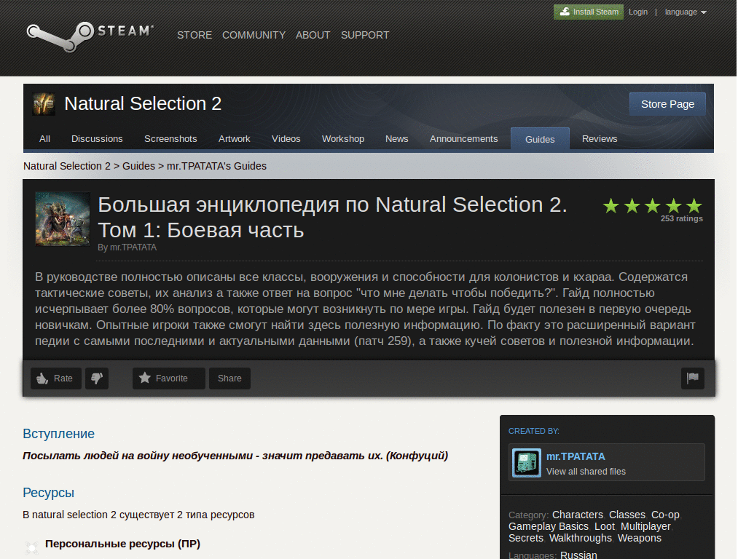This screenshot has width=746, height=559.
Task: Select the Multiplayer category
Action: (645, 526)
